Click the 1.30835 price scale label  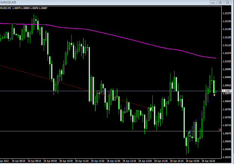pos(227,101)
